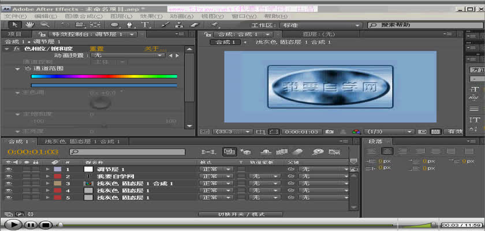This screenshot has height=231, width=485.
Task: Click the brainstorm icon in timeline
Action: click(x=318, y=152)
